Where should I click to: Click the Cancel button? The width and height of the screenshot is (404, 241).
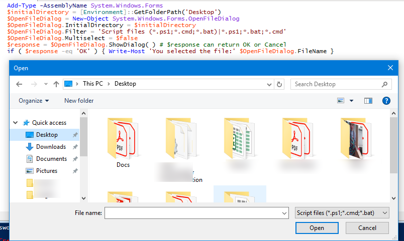pos(367,228)
